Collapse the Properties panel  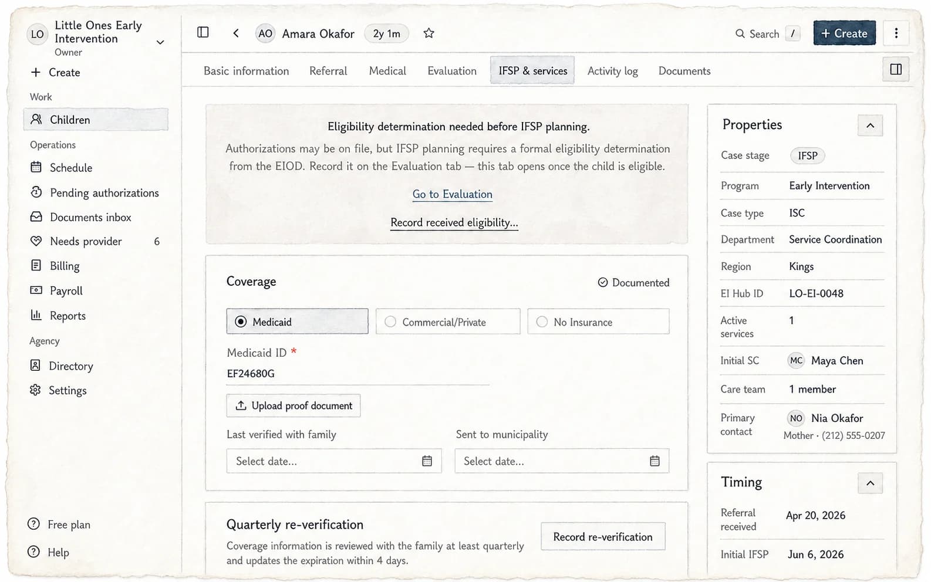pyautogui.click(x=870, y=126)
